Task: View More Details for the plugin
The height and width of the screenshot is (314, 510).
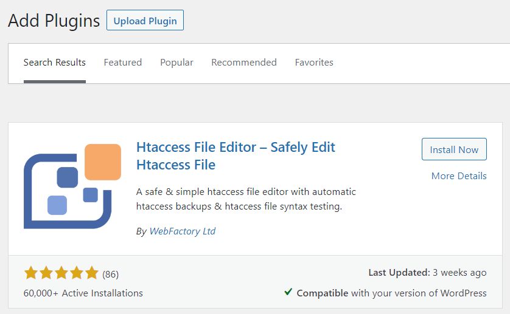Action: point(459,176)
